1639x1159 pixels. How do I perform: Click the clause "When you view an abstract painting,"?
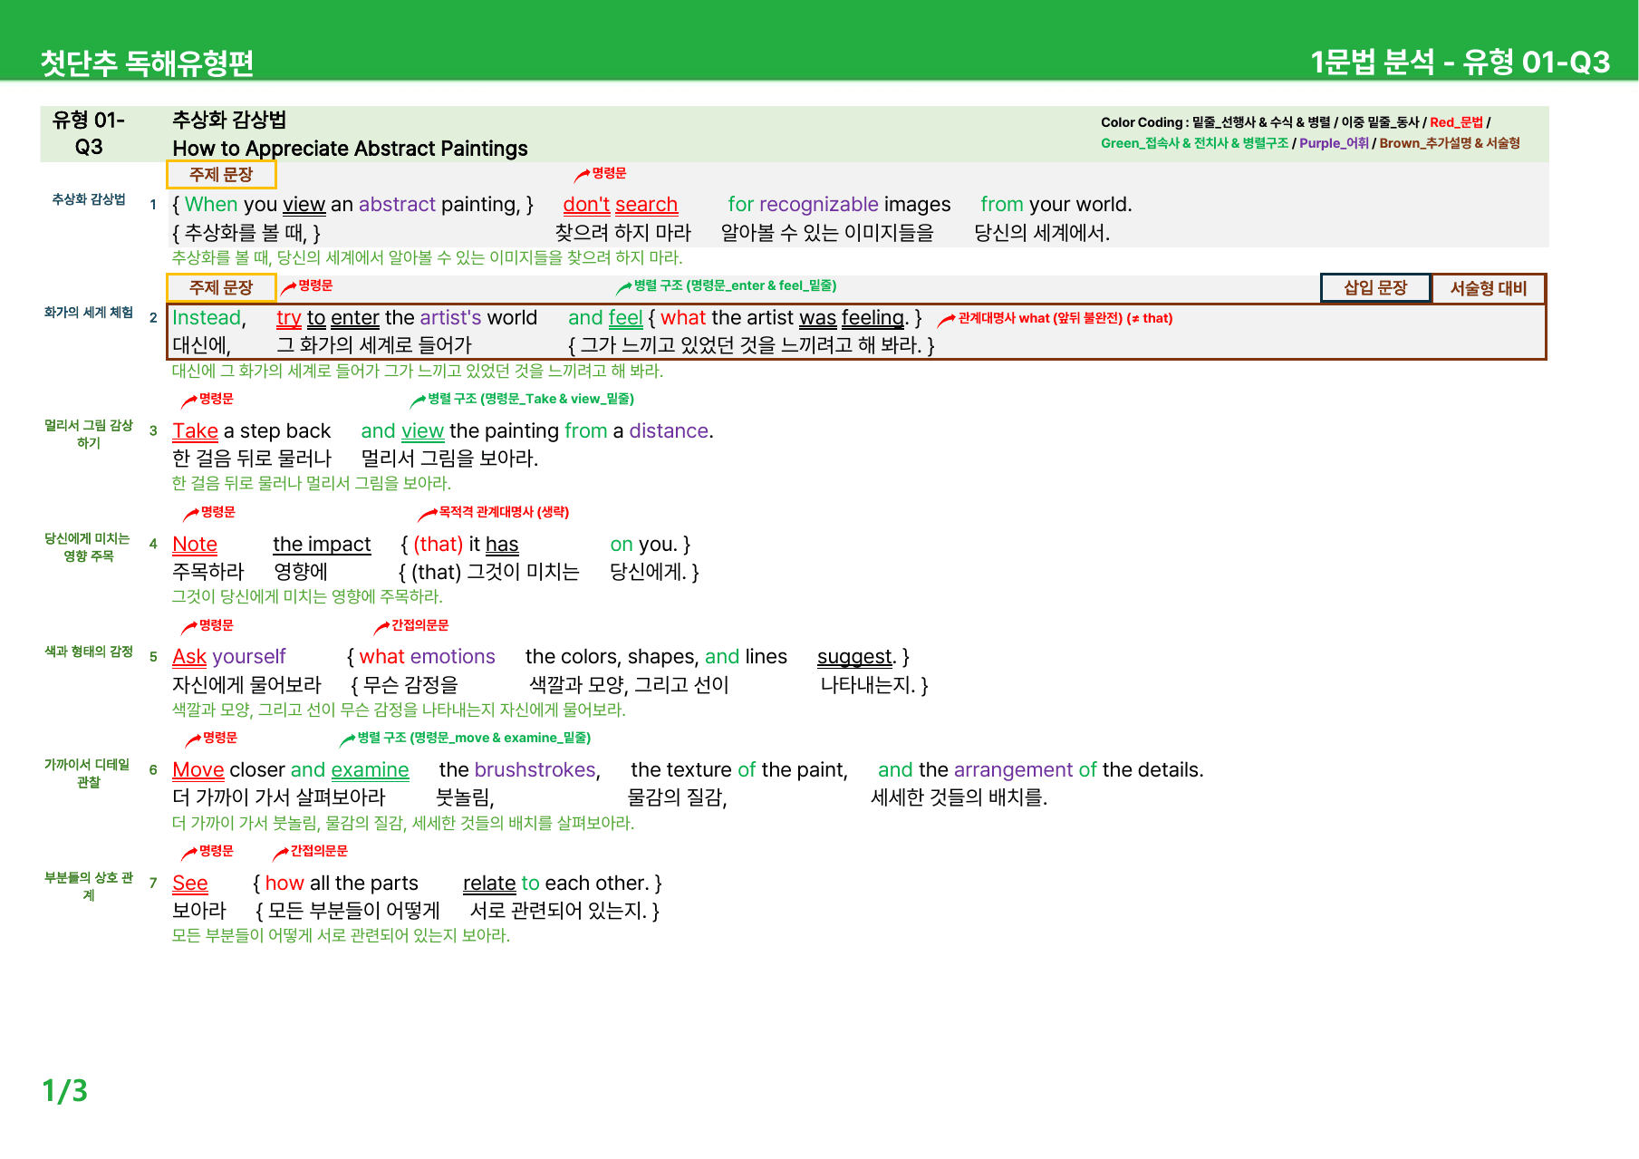[352, 205]
